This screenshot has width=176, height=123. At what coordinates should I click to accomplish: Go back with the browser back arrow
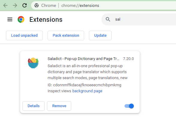[5, 5]
